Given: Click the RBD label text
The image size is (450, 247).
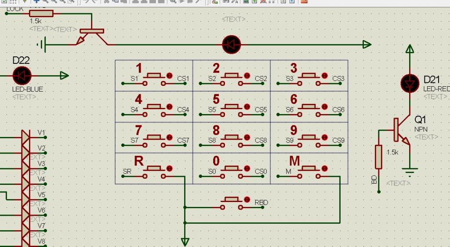Looking at the screenshot, I should (x=261, y=203).
